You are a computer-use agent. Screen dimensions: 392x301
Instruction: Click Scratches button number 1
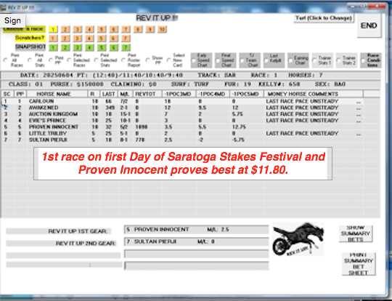tap(53, 39)
